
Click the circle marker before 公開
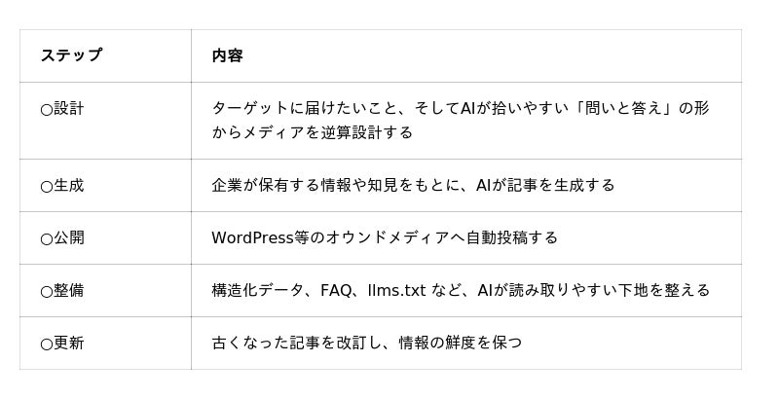[x=46, y=239]
